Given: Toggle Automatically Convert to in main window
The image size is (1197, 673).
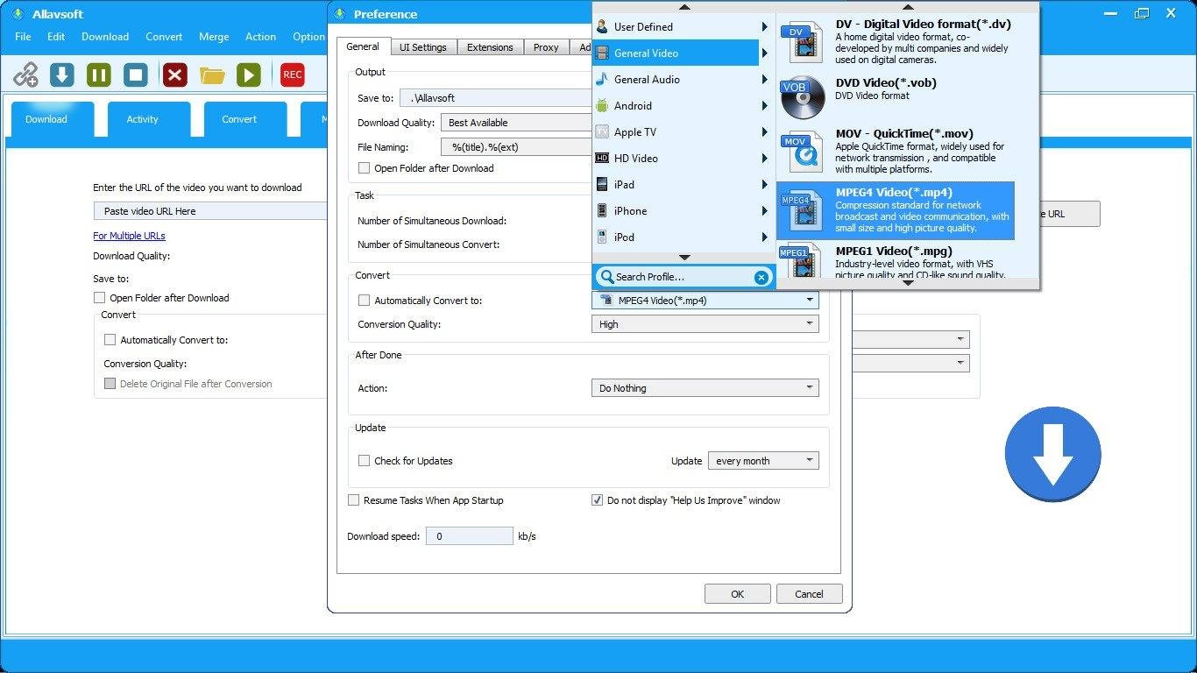Looking at the screenshot, I should [110, 340].
